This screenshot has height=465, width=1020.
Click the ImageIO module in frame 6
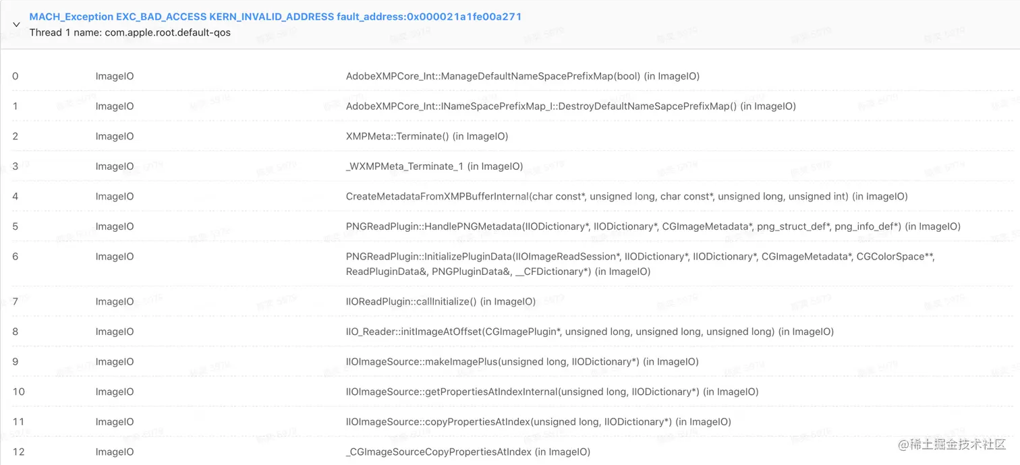[x=115, y=256]
